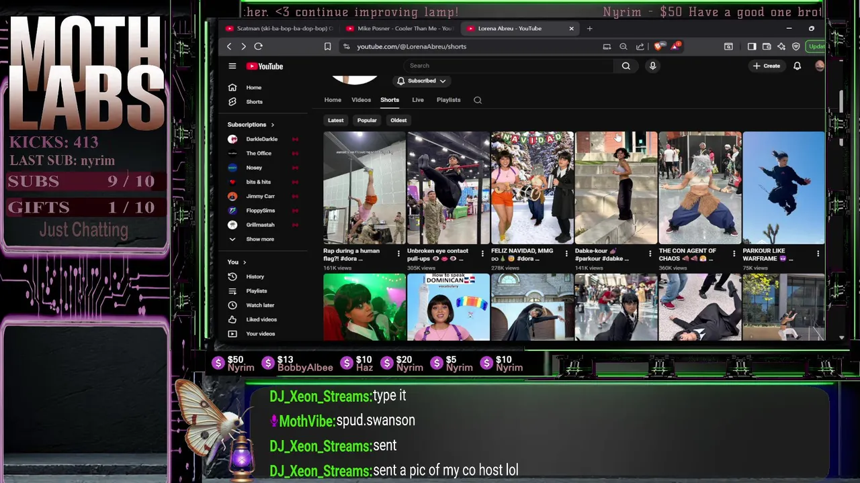Click the YouTube search magnifier button
860x483 pixels.
626,66
